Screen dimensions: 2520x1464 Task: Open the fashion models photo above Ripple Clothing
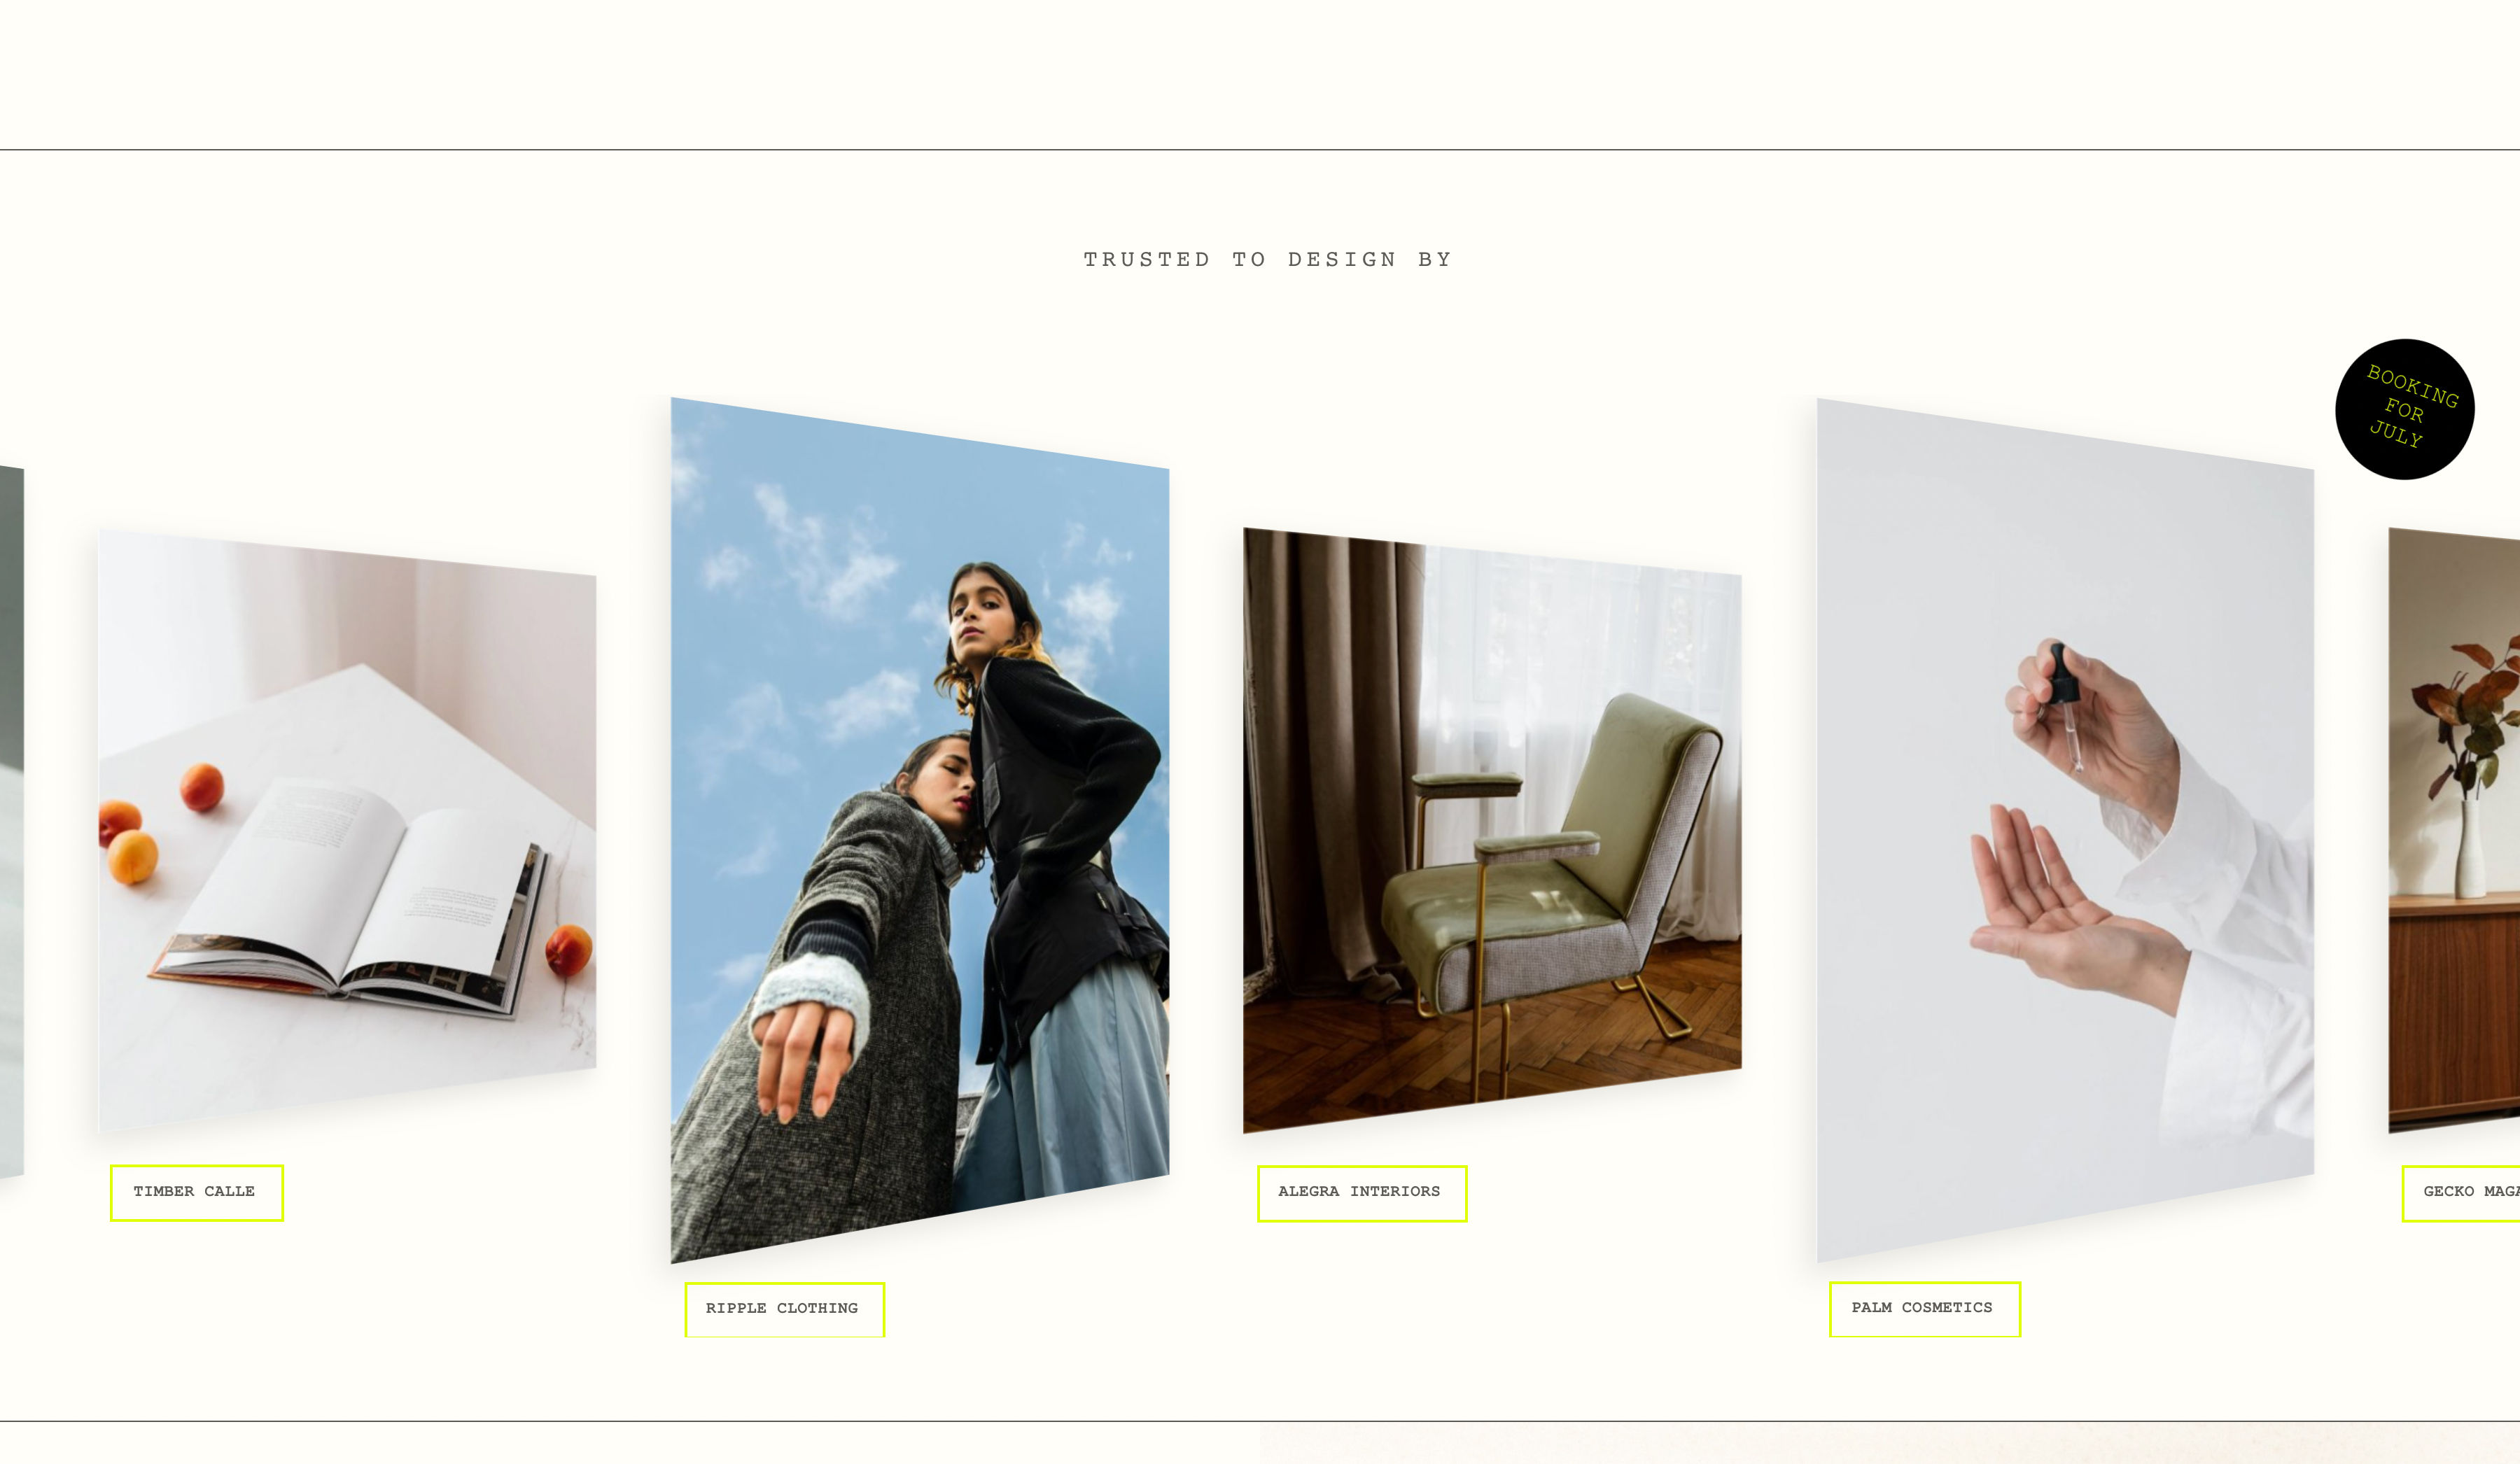pos(919,830)
